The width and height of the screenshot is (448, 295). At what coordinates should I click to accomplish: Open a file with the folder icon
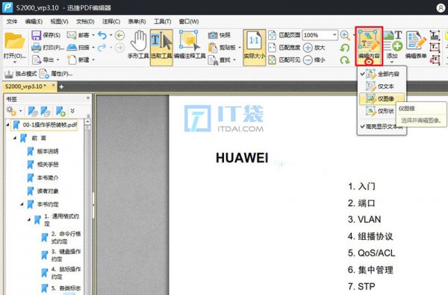coord(14,41)
